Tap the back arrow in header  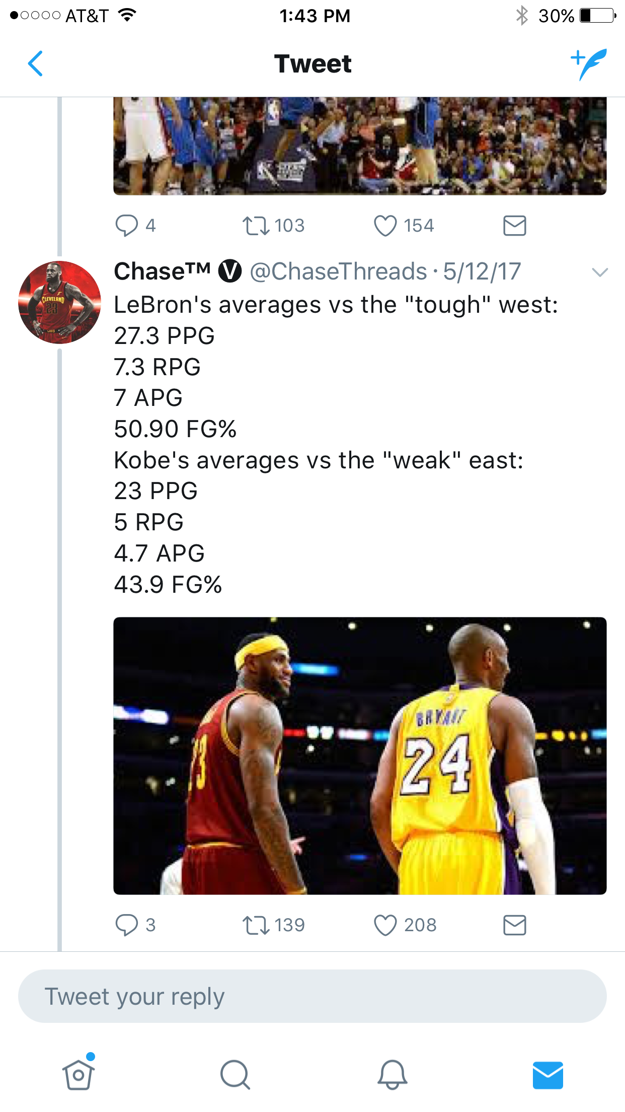35,63
